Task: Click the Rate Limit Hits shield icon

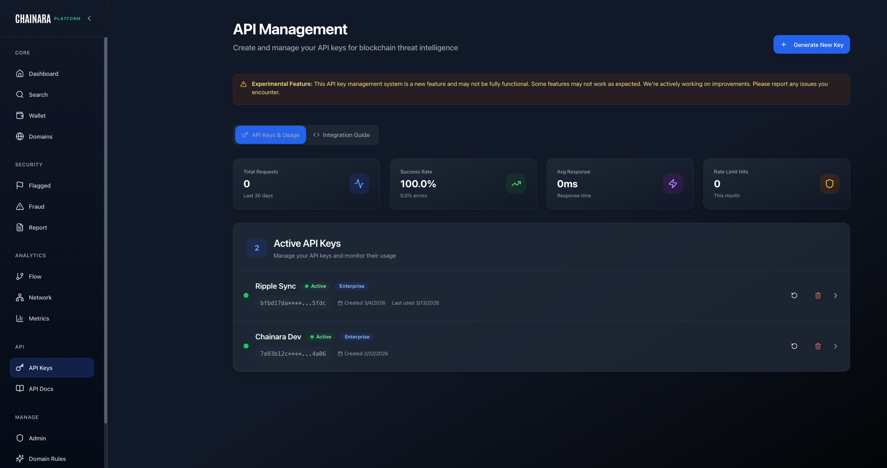Action: pyautogui.click(x=830, y=184)
